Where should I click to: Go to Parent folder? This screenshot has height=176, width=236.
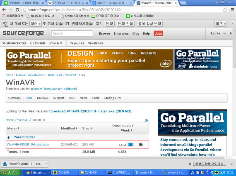[24, 137]
